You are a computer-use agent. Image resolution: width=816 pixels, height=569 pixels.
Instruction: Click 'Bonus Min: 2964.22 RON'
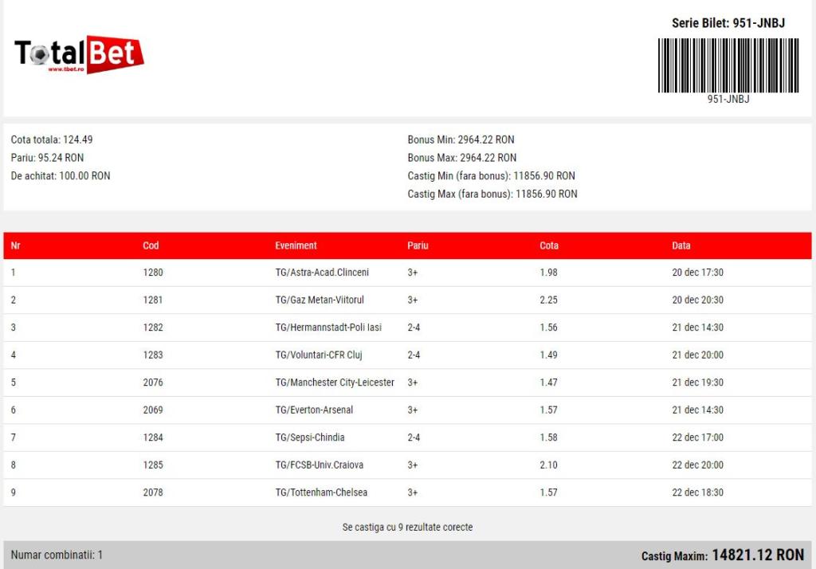(461, 139)
